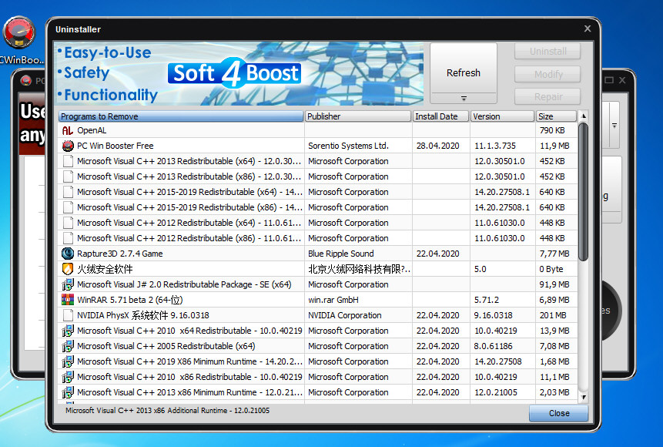Click the Sorentio Systems Ltd. publisher cell
The width and height of the screenshot is (663, 447).
click(348, 146)
